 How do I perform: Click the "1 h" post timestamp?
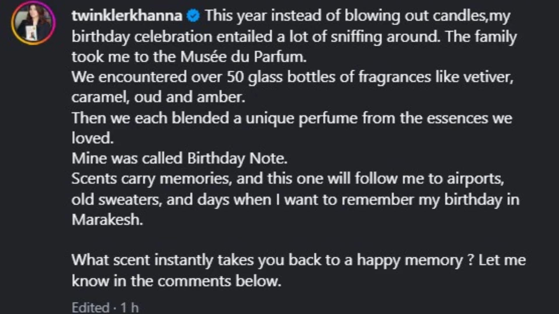point(130,308)
